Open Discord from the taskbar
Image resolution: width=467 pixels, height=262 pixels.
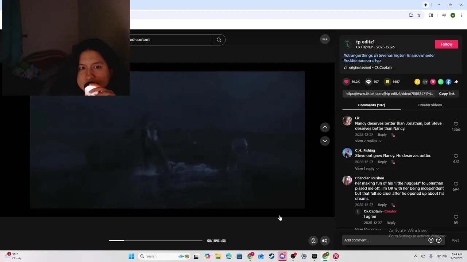[282, 256]
